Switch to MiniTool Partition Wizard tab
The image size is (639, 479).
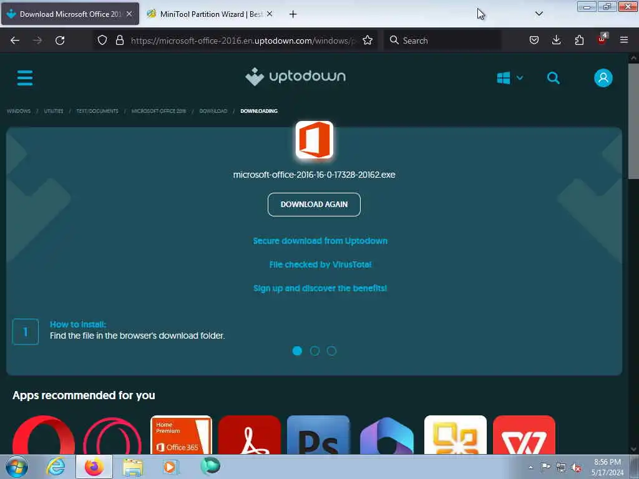click(211, 14)
